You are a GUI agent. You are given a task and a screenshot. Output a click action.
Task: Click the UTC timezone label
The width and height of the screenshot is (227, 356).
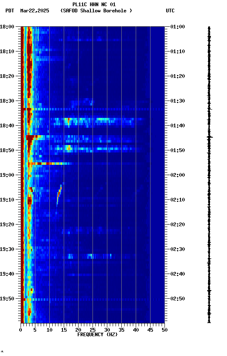click(170, 11)
